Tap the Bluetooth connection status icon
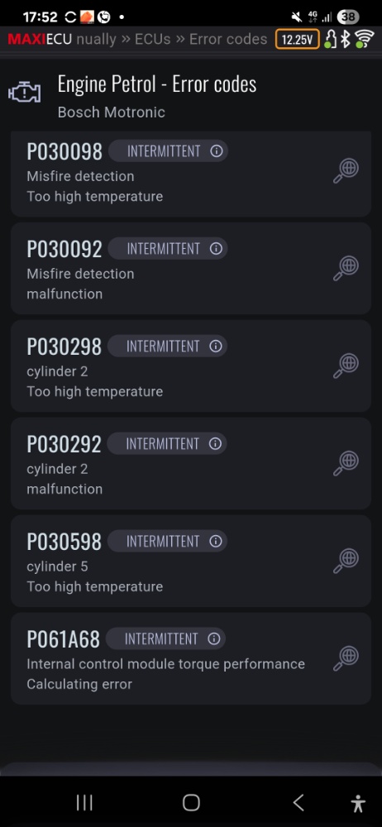 (x=345, y=39)
